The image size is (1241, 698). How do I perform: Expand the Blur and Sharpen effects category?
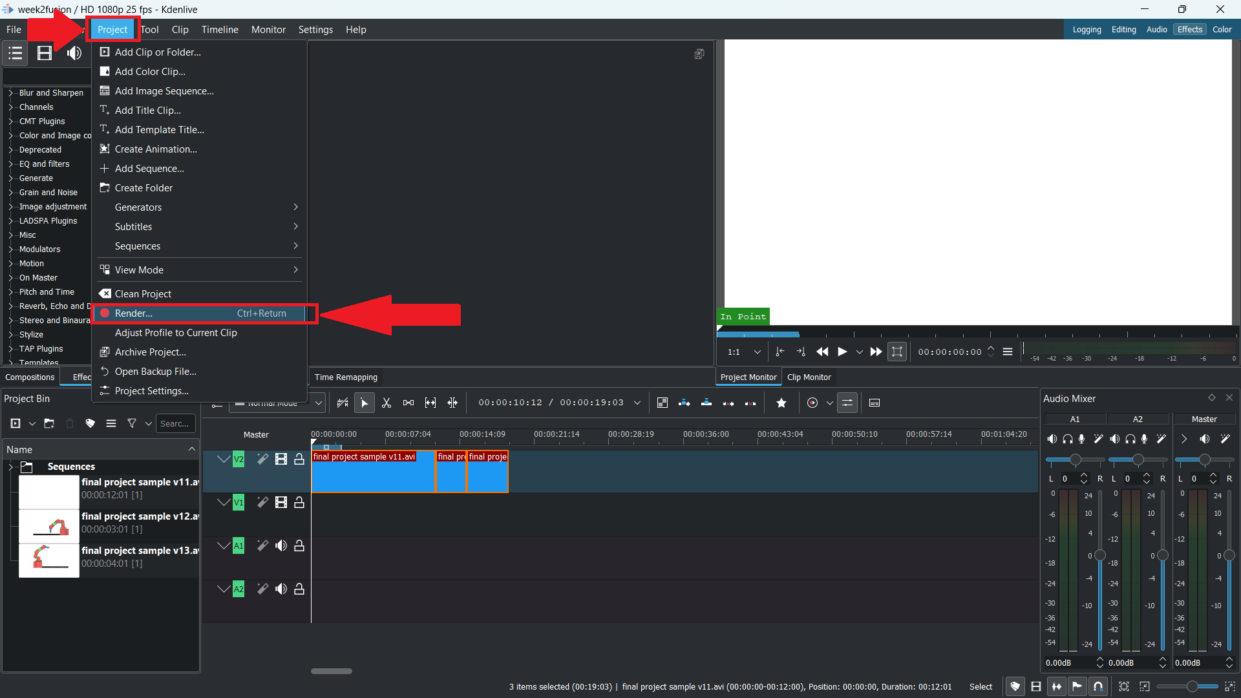click(11, 92)
